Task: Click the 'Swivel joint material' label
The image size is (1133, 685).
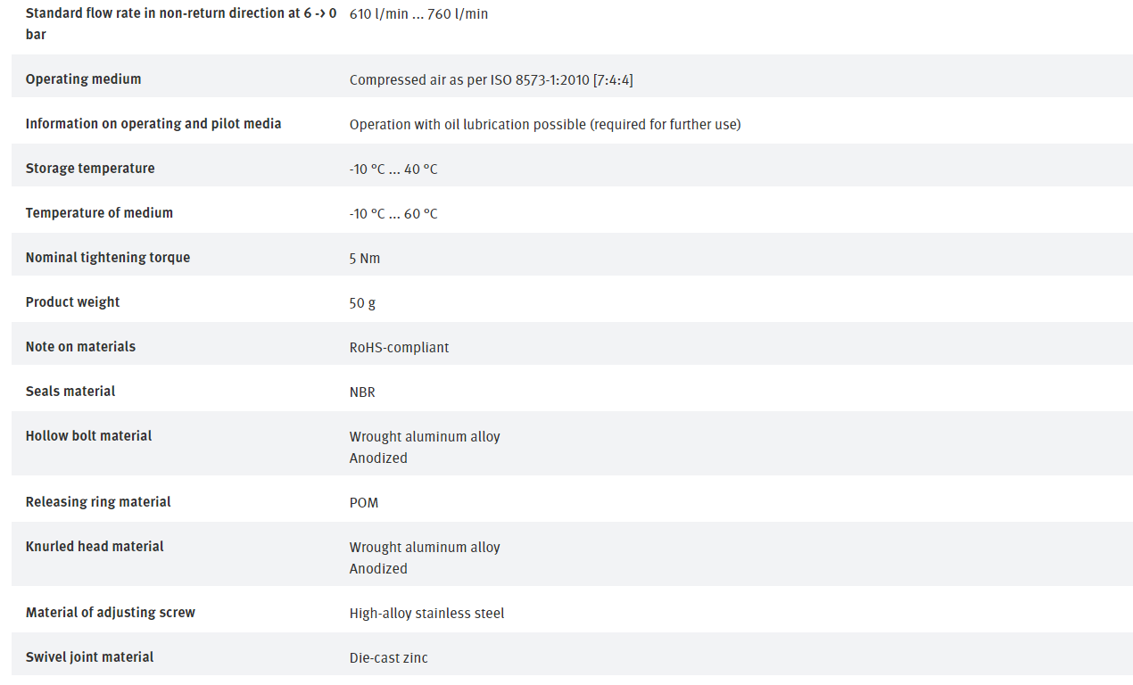Action: [89, 657]
